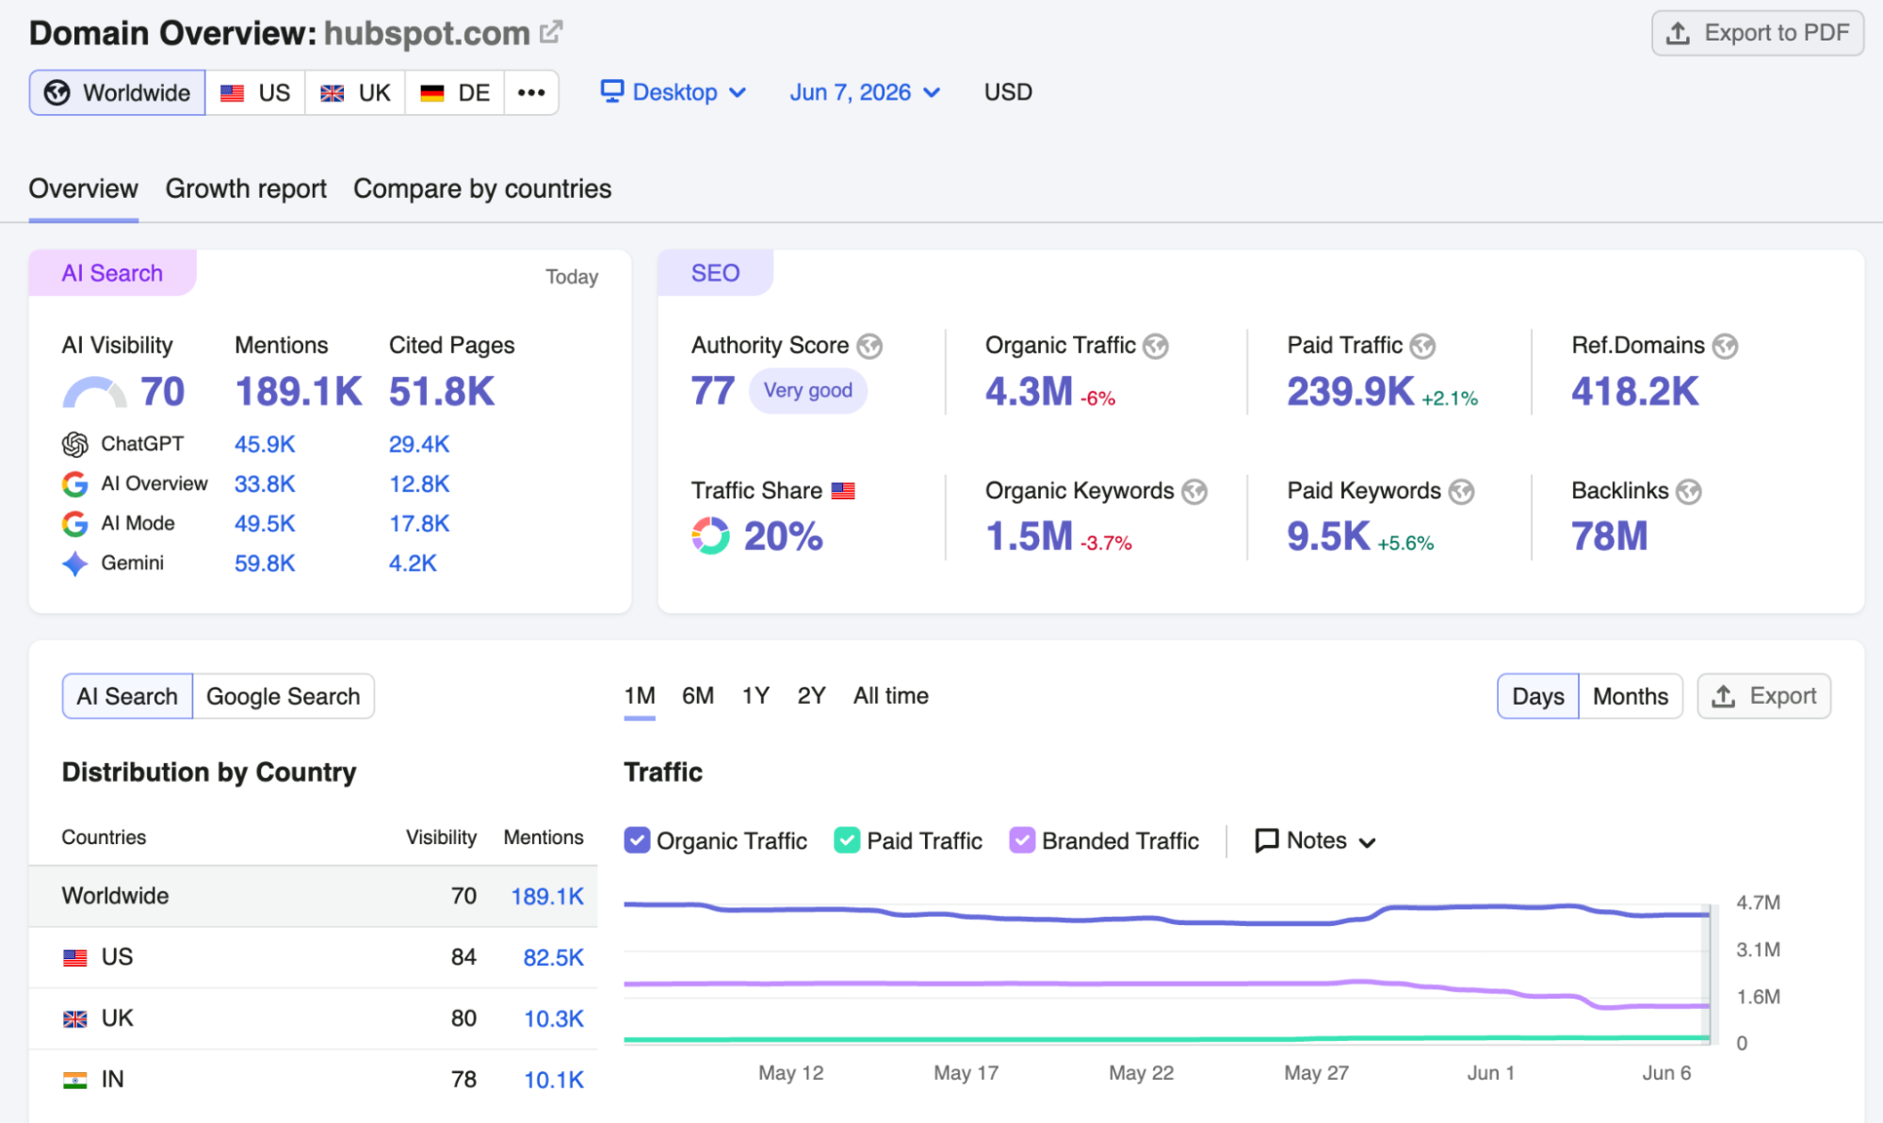Click the Gemini sparkle icon

pyautogui.click(x=75, y=563)
